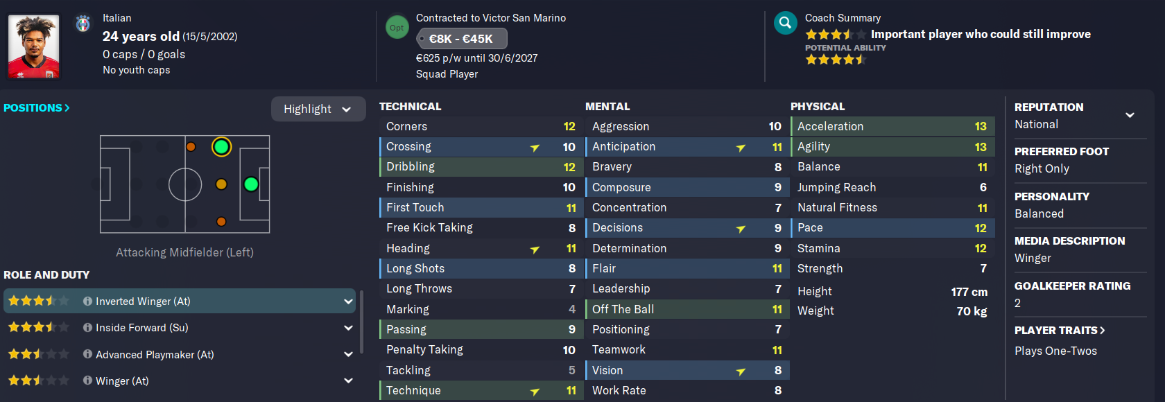Click the Italian national team badge
Image resolution: width=1165 pixels, height=402 pixels.
[x=83, y=24]
